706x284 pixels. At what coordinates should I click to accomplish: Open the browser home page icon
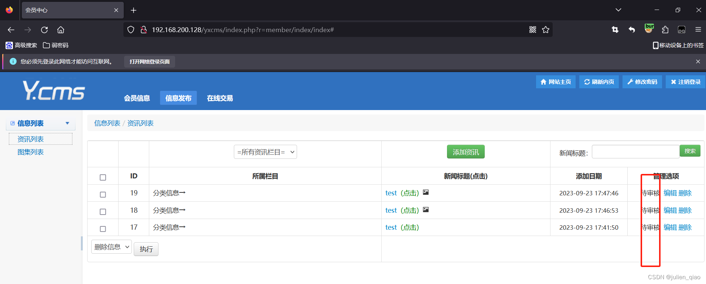click(x=61, y=30)
